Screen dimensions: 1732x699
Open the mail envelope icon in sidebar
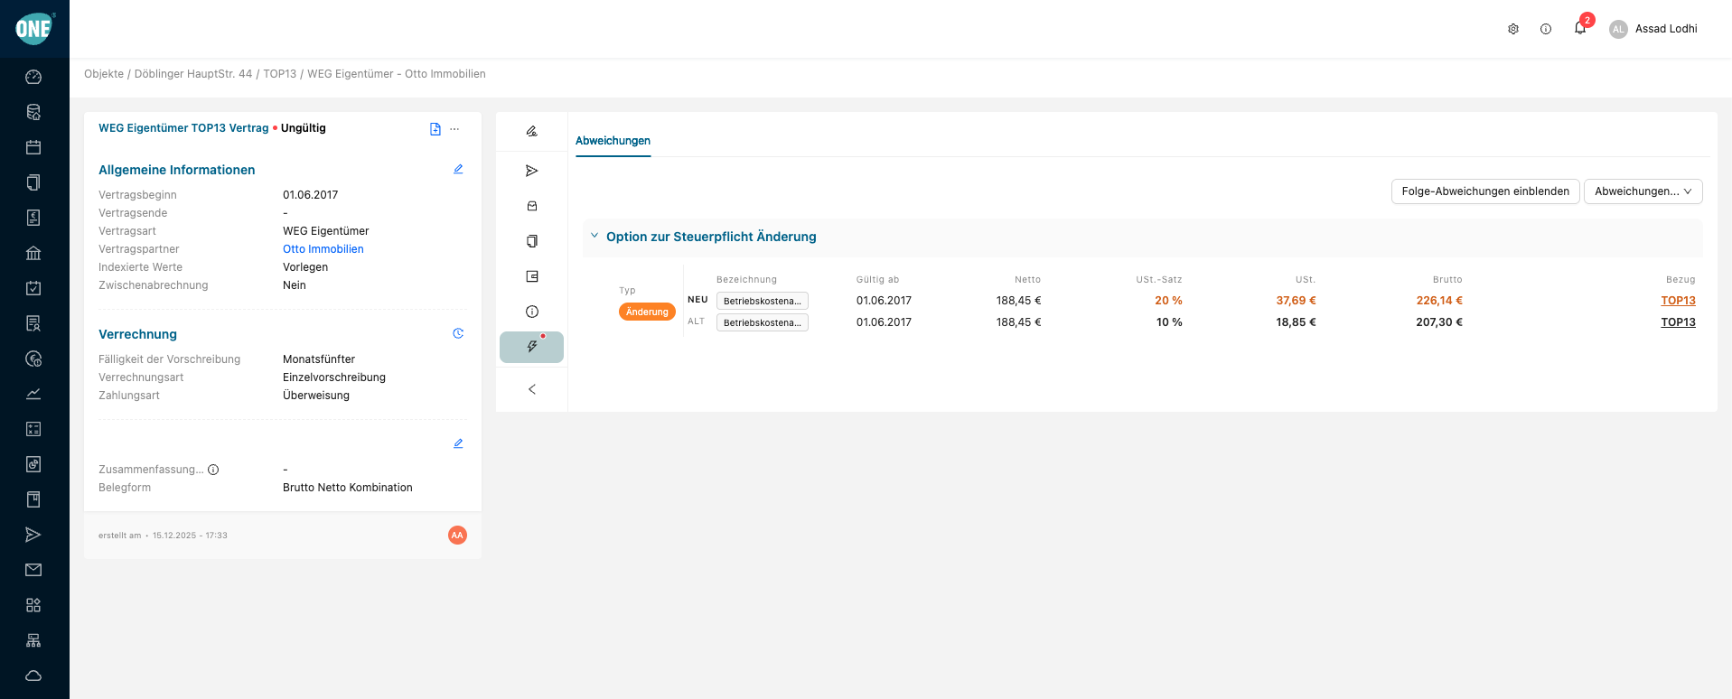tap(33, 570)
